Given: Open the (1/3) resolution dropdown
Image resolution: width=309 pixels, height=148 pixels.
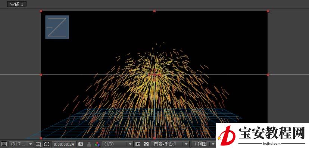Looking at the screenshot, I should (118, 144).
